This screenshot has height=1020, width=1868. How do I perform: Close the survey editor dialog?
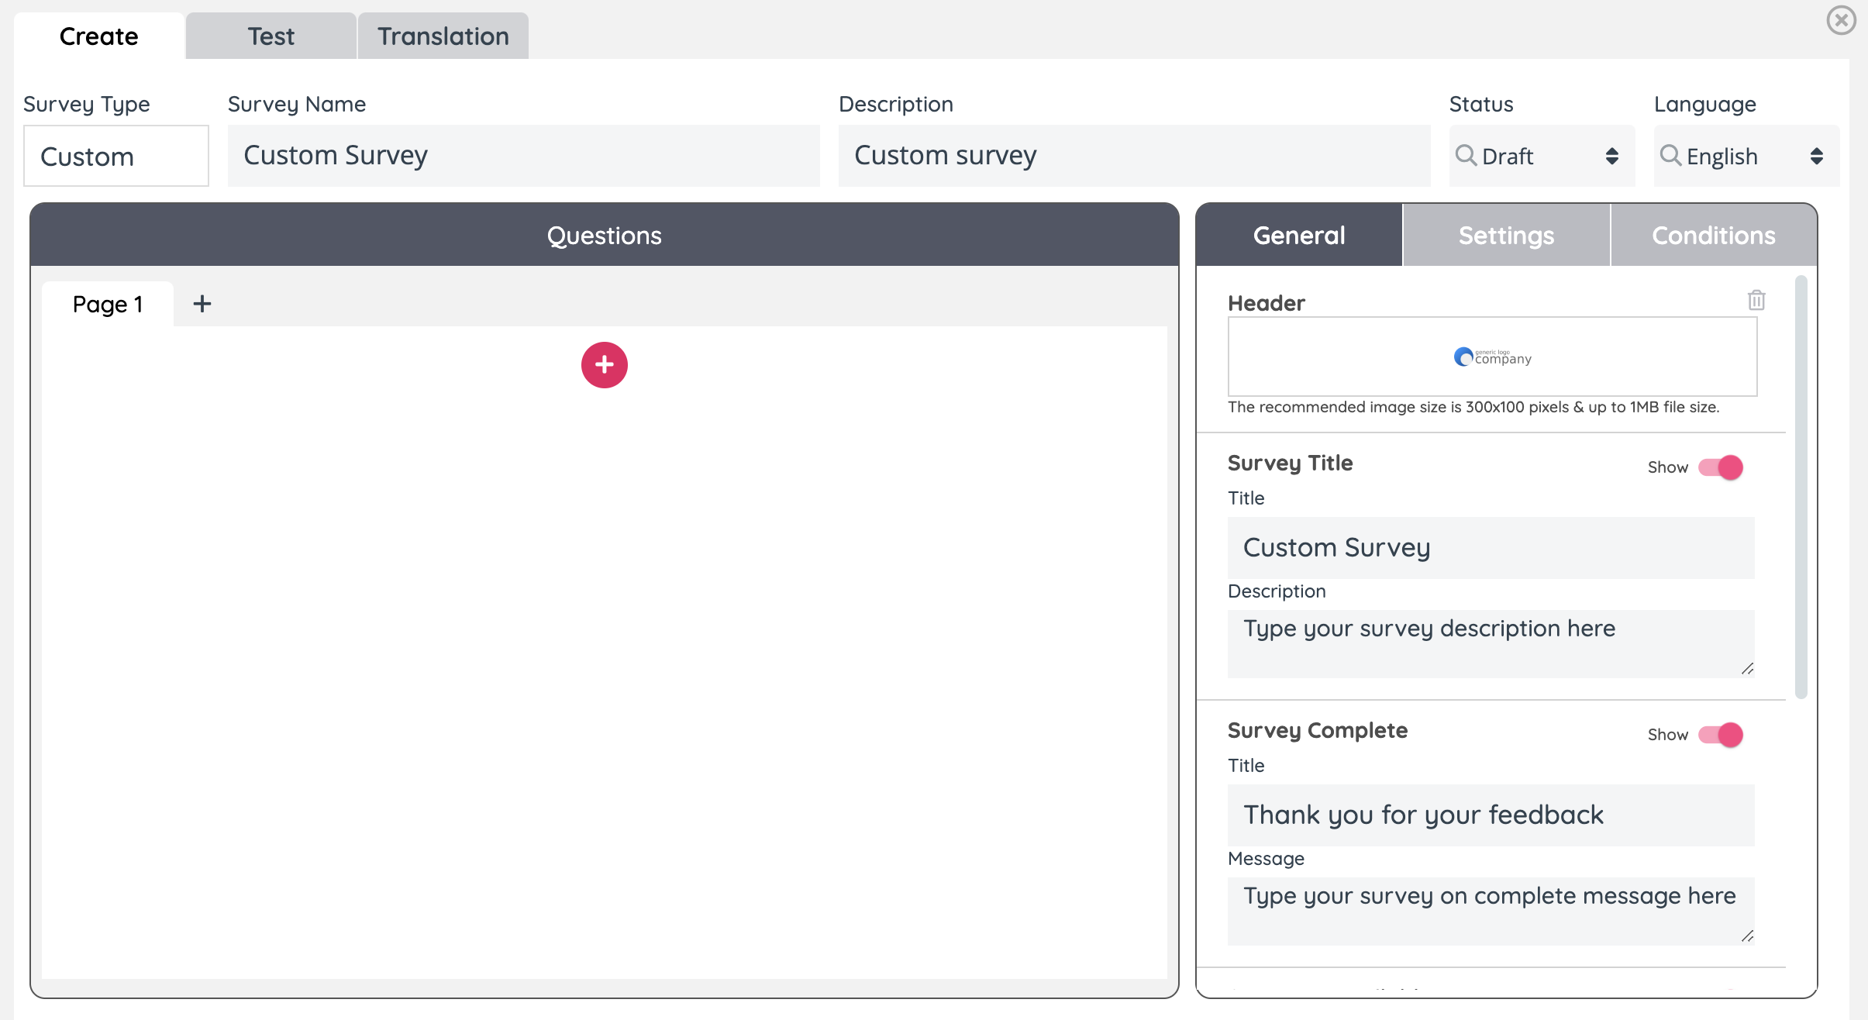pyautogui.click(x=1841, y=20)
